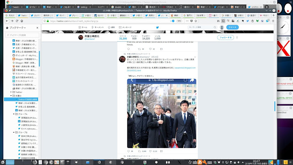This screenshot has height=165, width=293.
Task: Click the フォローする button
Action: [x=226, y=38]
